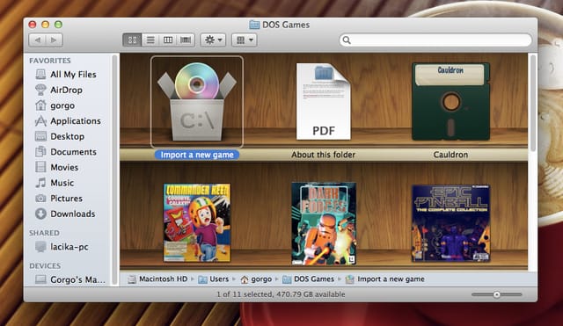Click the 'About this folder' label
The width and height of the screenshot is (563, 326).
click(323, 155)
